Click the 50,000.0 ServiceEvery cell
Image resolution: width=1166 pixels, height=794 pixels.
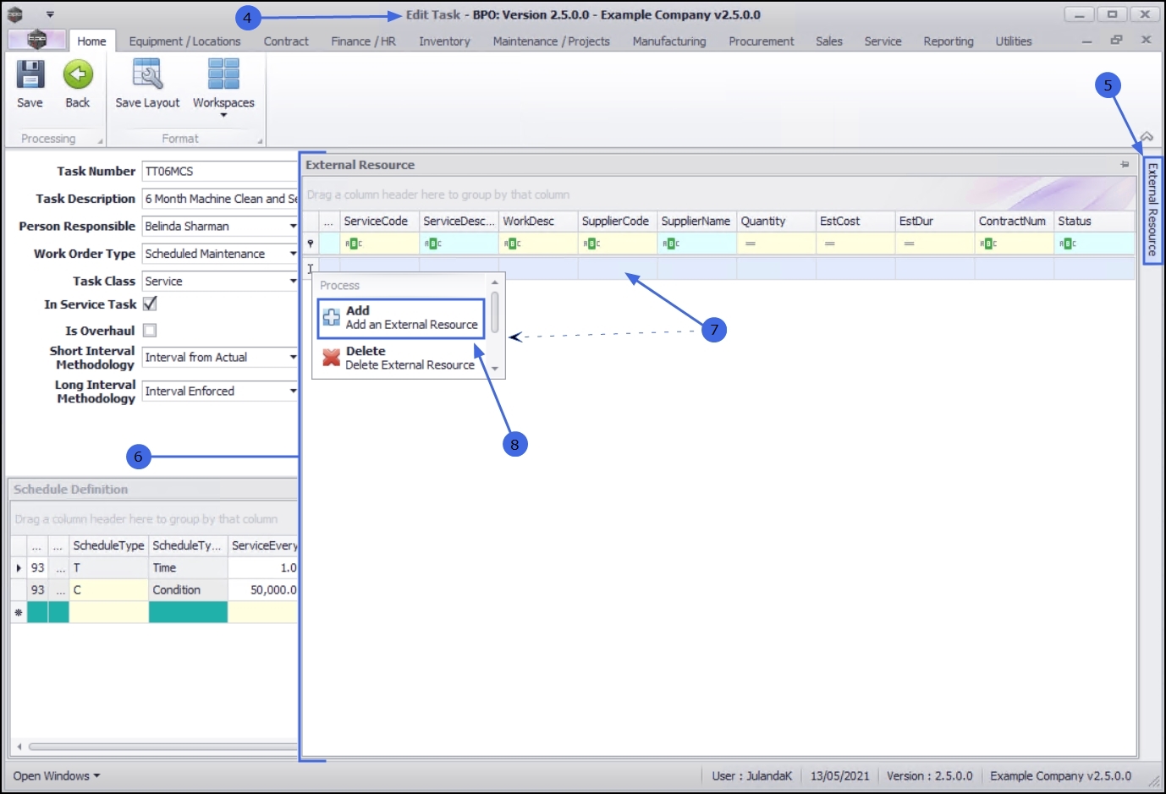[263, 590]
